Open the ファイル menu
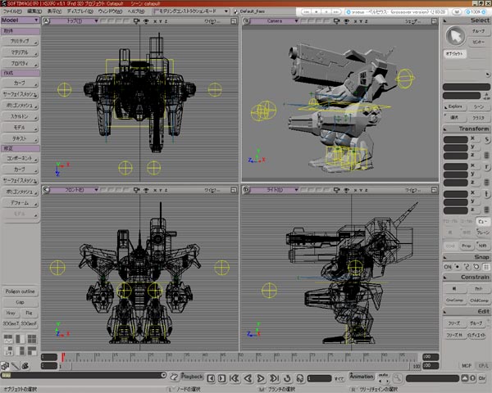The image size is (492, 393). [12, 11]
